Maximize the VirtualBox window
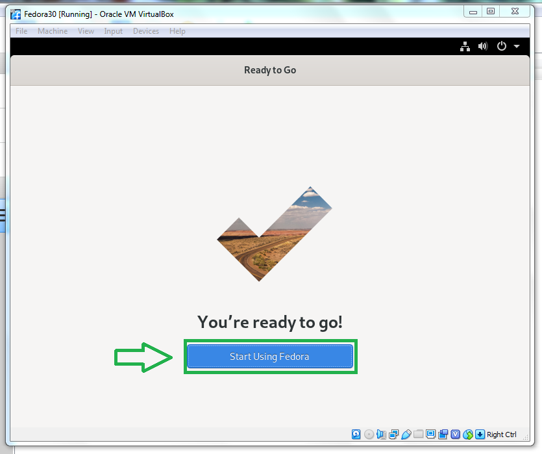Screen dimensions: 542x454 click(491, 12)
